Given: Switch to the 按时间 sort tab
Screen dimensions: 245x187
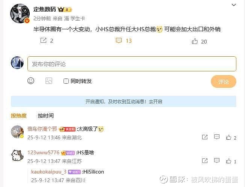Looking at the screenshot, I should 45,116.
